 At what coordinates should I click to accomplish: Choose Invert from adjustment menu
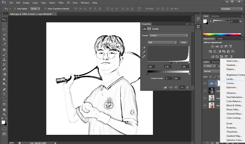(229, 123)
